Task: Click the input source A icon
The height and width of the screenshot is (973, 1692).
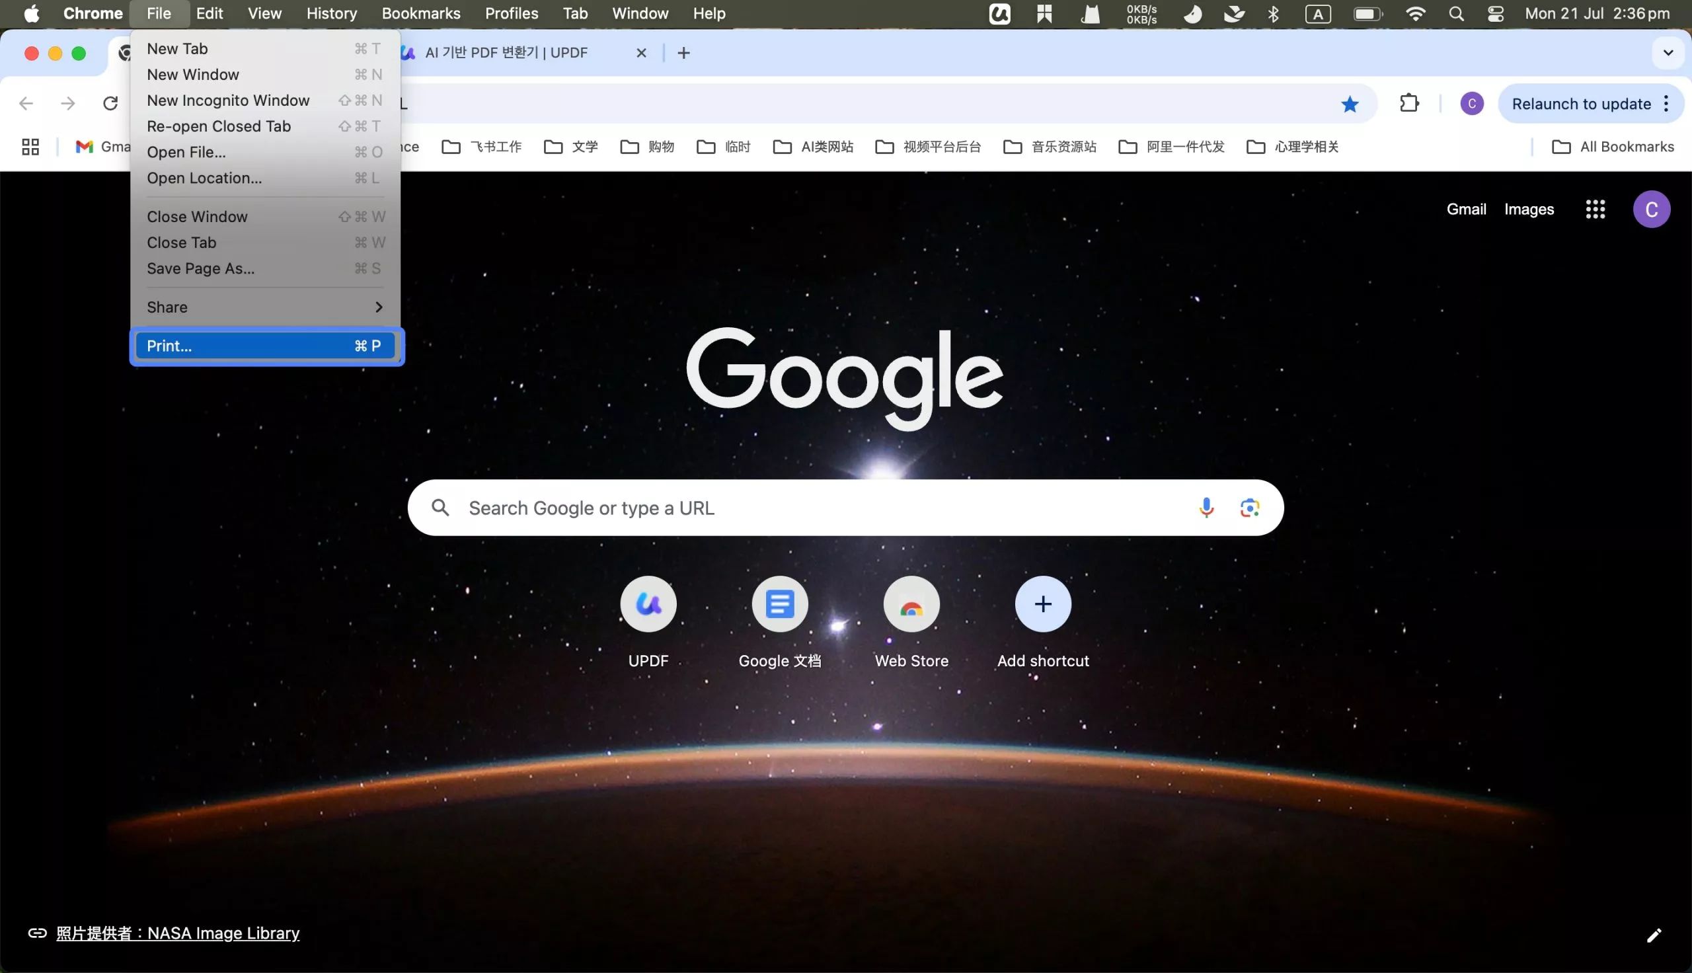Action: point(1317,13)
